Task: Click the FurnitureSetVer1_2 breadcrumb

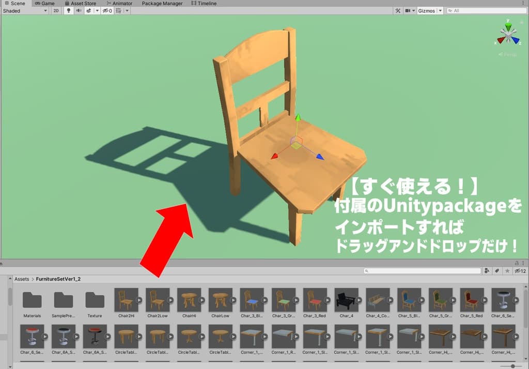Action: 57,279
